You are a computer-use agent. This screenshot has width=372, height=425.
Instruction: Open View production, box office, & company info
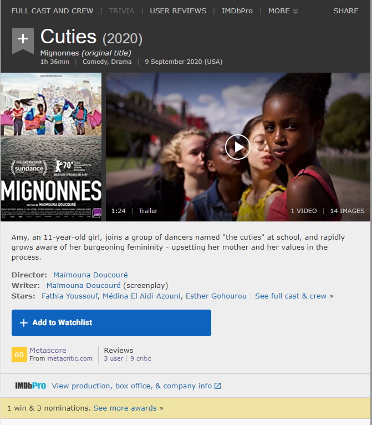pos(132,386)
